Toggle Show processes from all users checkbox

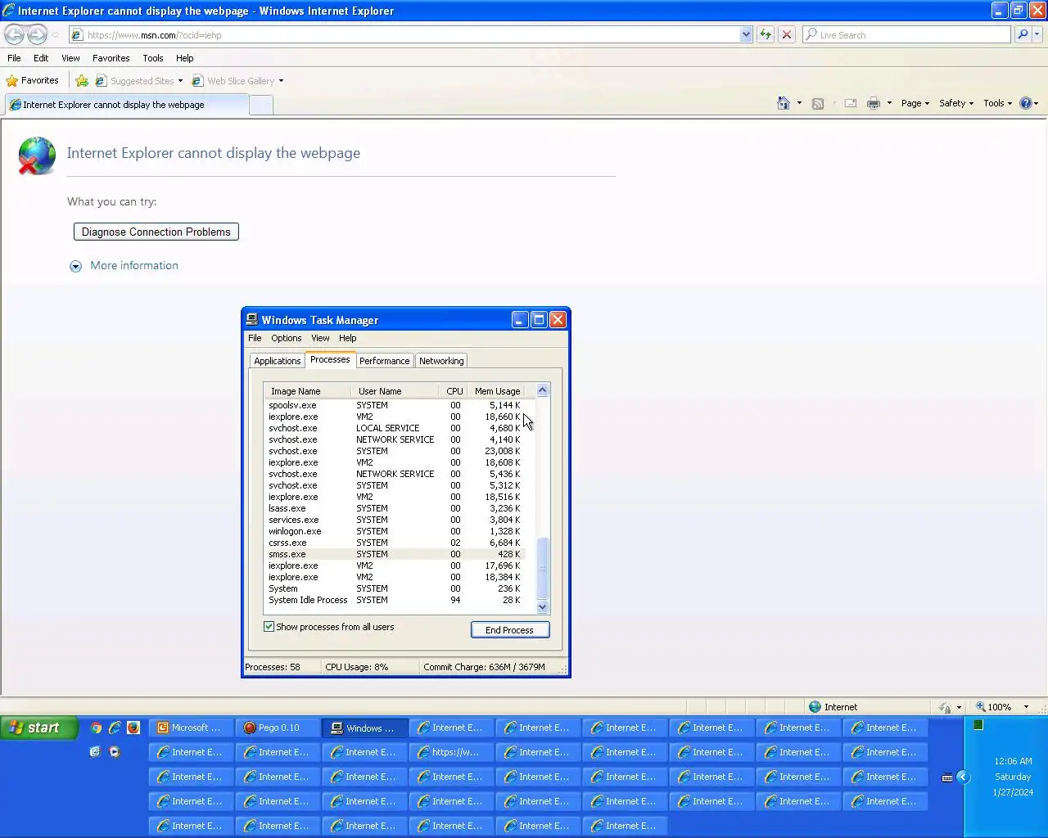coord(269,627)
